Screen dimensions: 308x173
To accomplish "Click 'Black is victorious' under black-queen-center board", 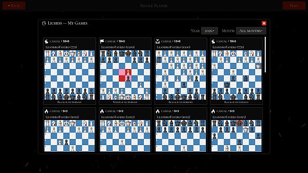I will [x=237, y=102].
